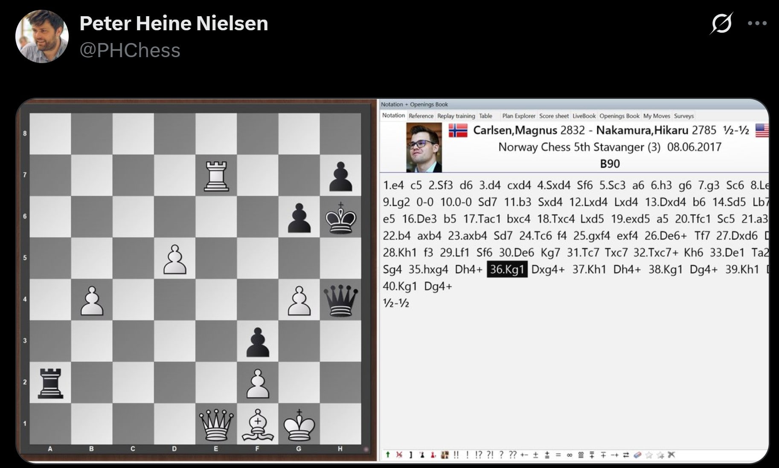Jump to move 1.e4 in notation
The width and height of the screenshot is (779, 468).
point(393,185)
